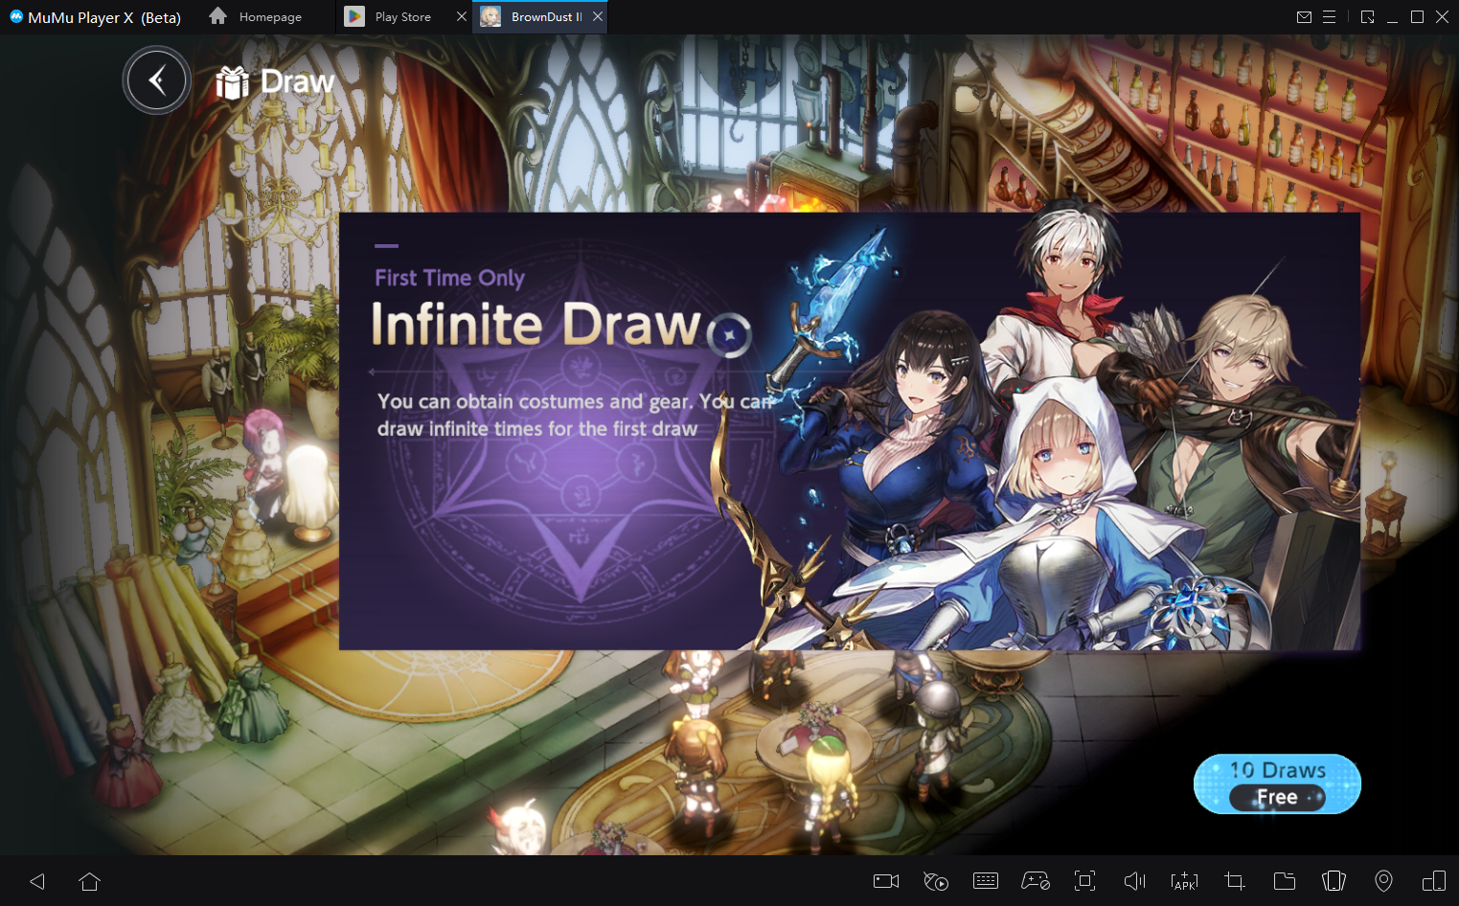Open keyboard mapping settings

tap(986, 881)
